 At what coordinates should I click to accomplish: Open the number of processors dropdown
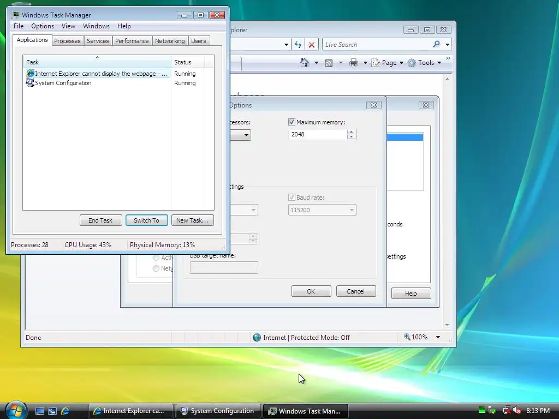(x=246, y=135)
